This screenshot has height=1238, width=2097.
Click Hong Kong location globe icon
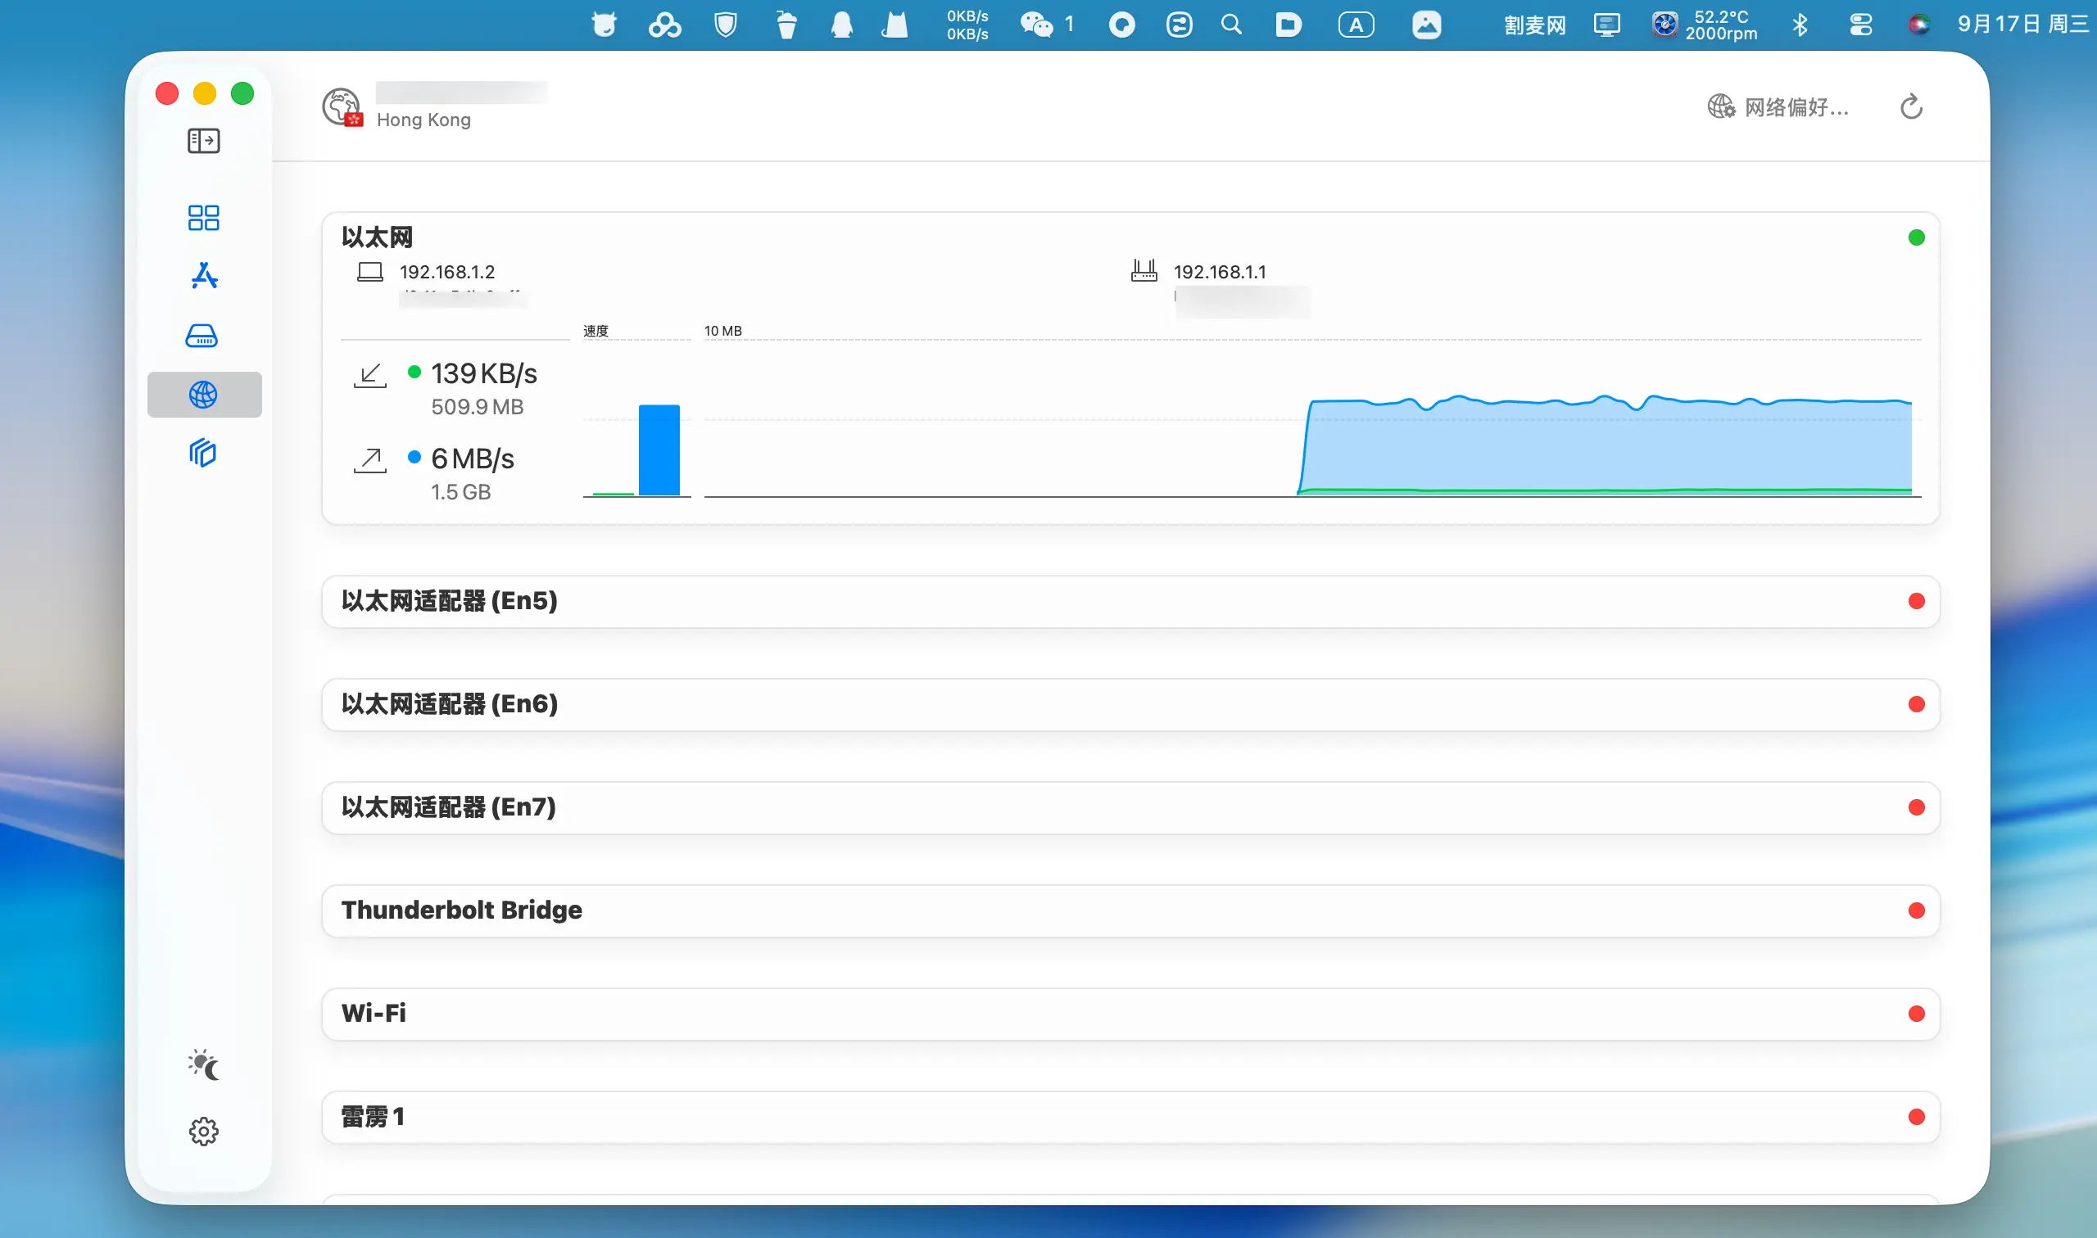click(342, 106)
